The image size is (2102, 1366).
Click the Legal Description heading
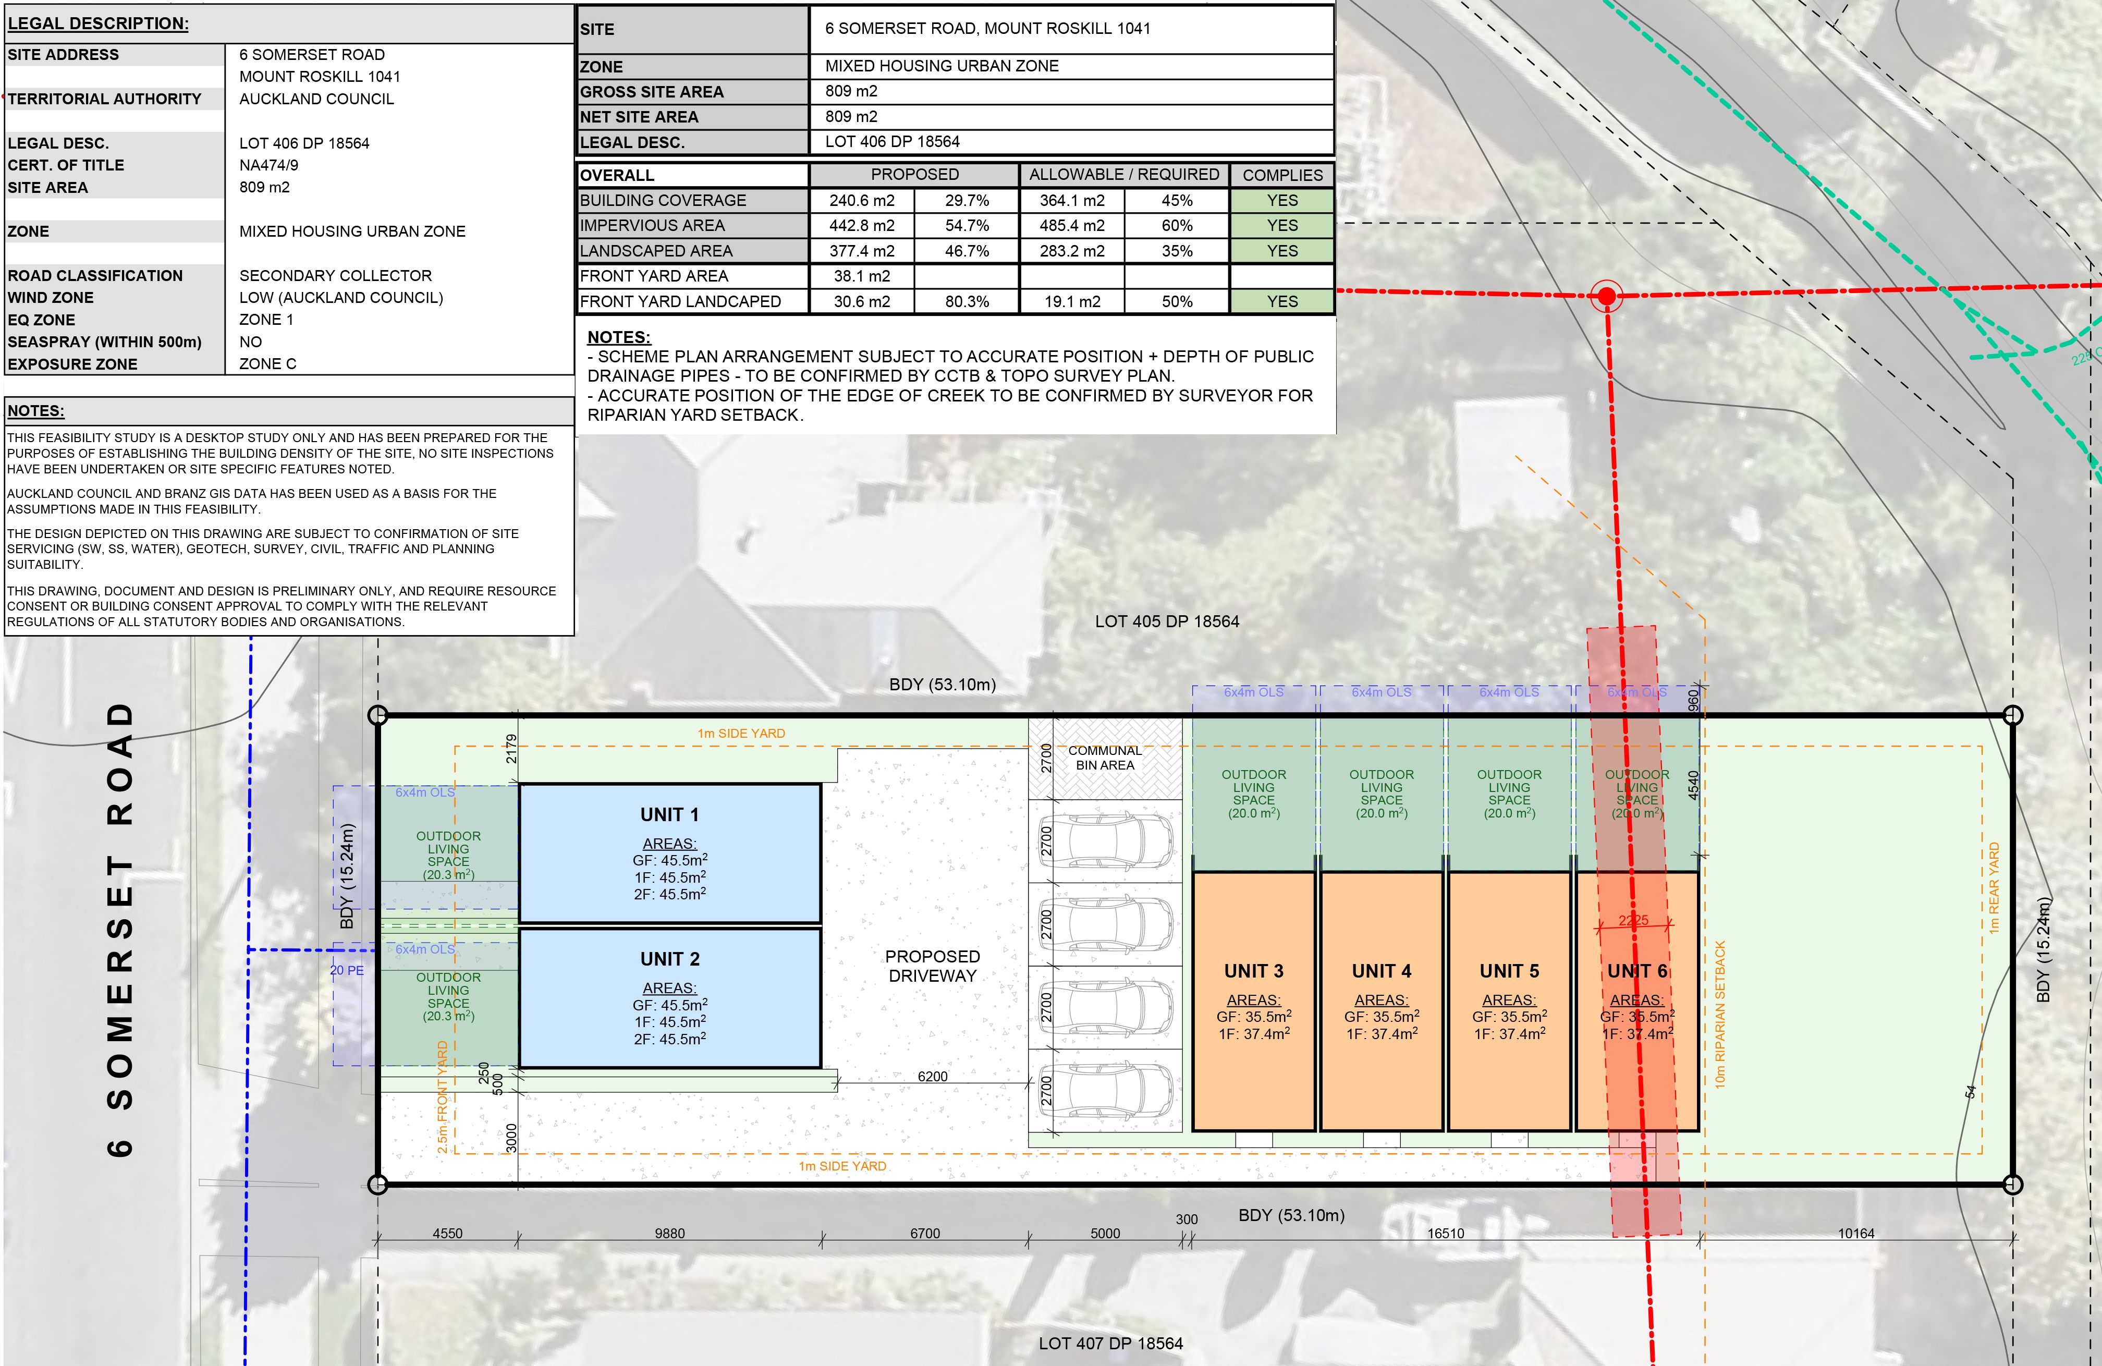click(x=98, y=24)
